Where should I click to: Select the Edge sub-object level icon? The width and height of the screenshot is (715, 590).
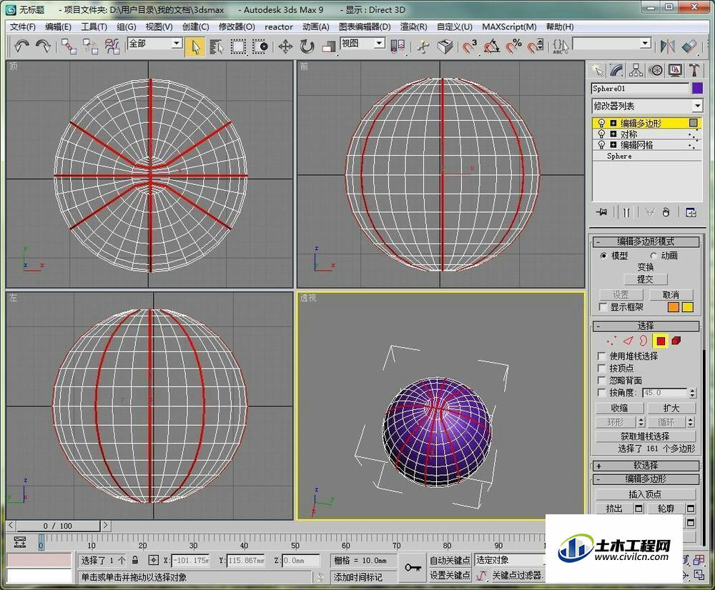[x=628, y=340]
